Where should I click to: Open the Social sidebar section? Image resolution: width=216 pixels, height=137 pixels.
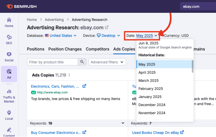click(9, 57)
